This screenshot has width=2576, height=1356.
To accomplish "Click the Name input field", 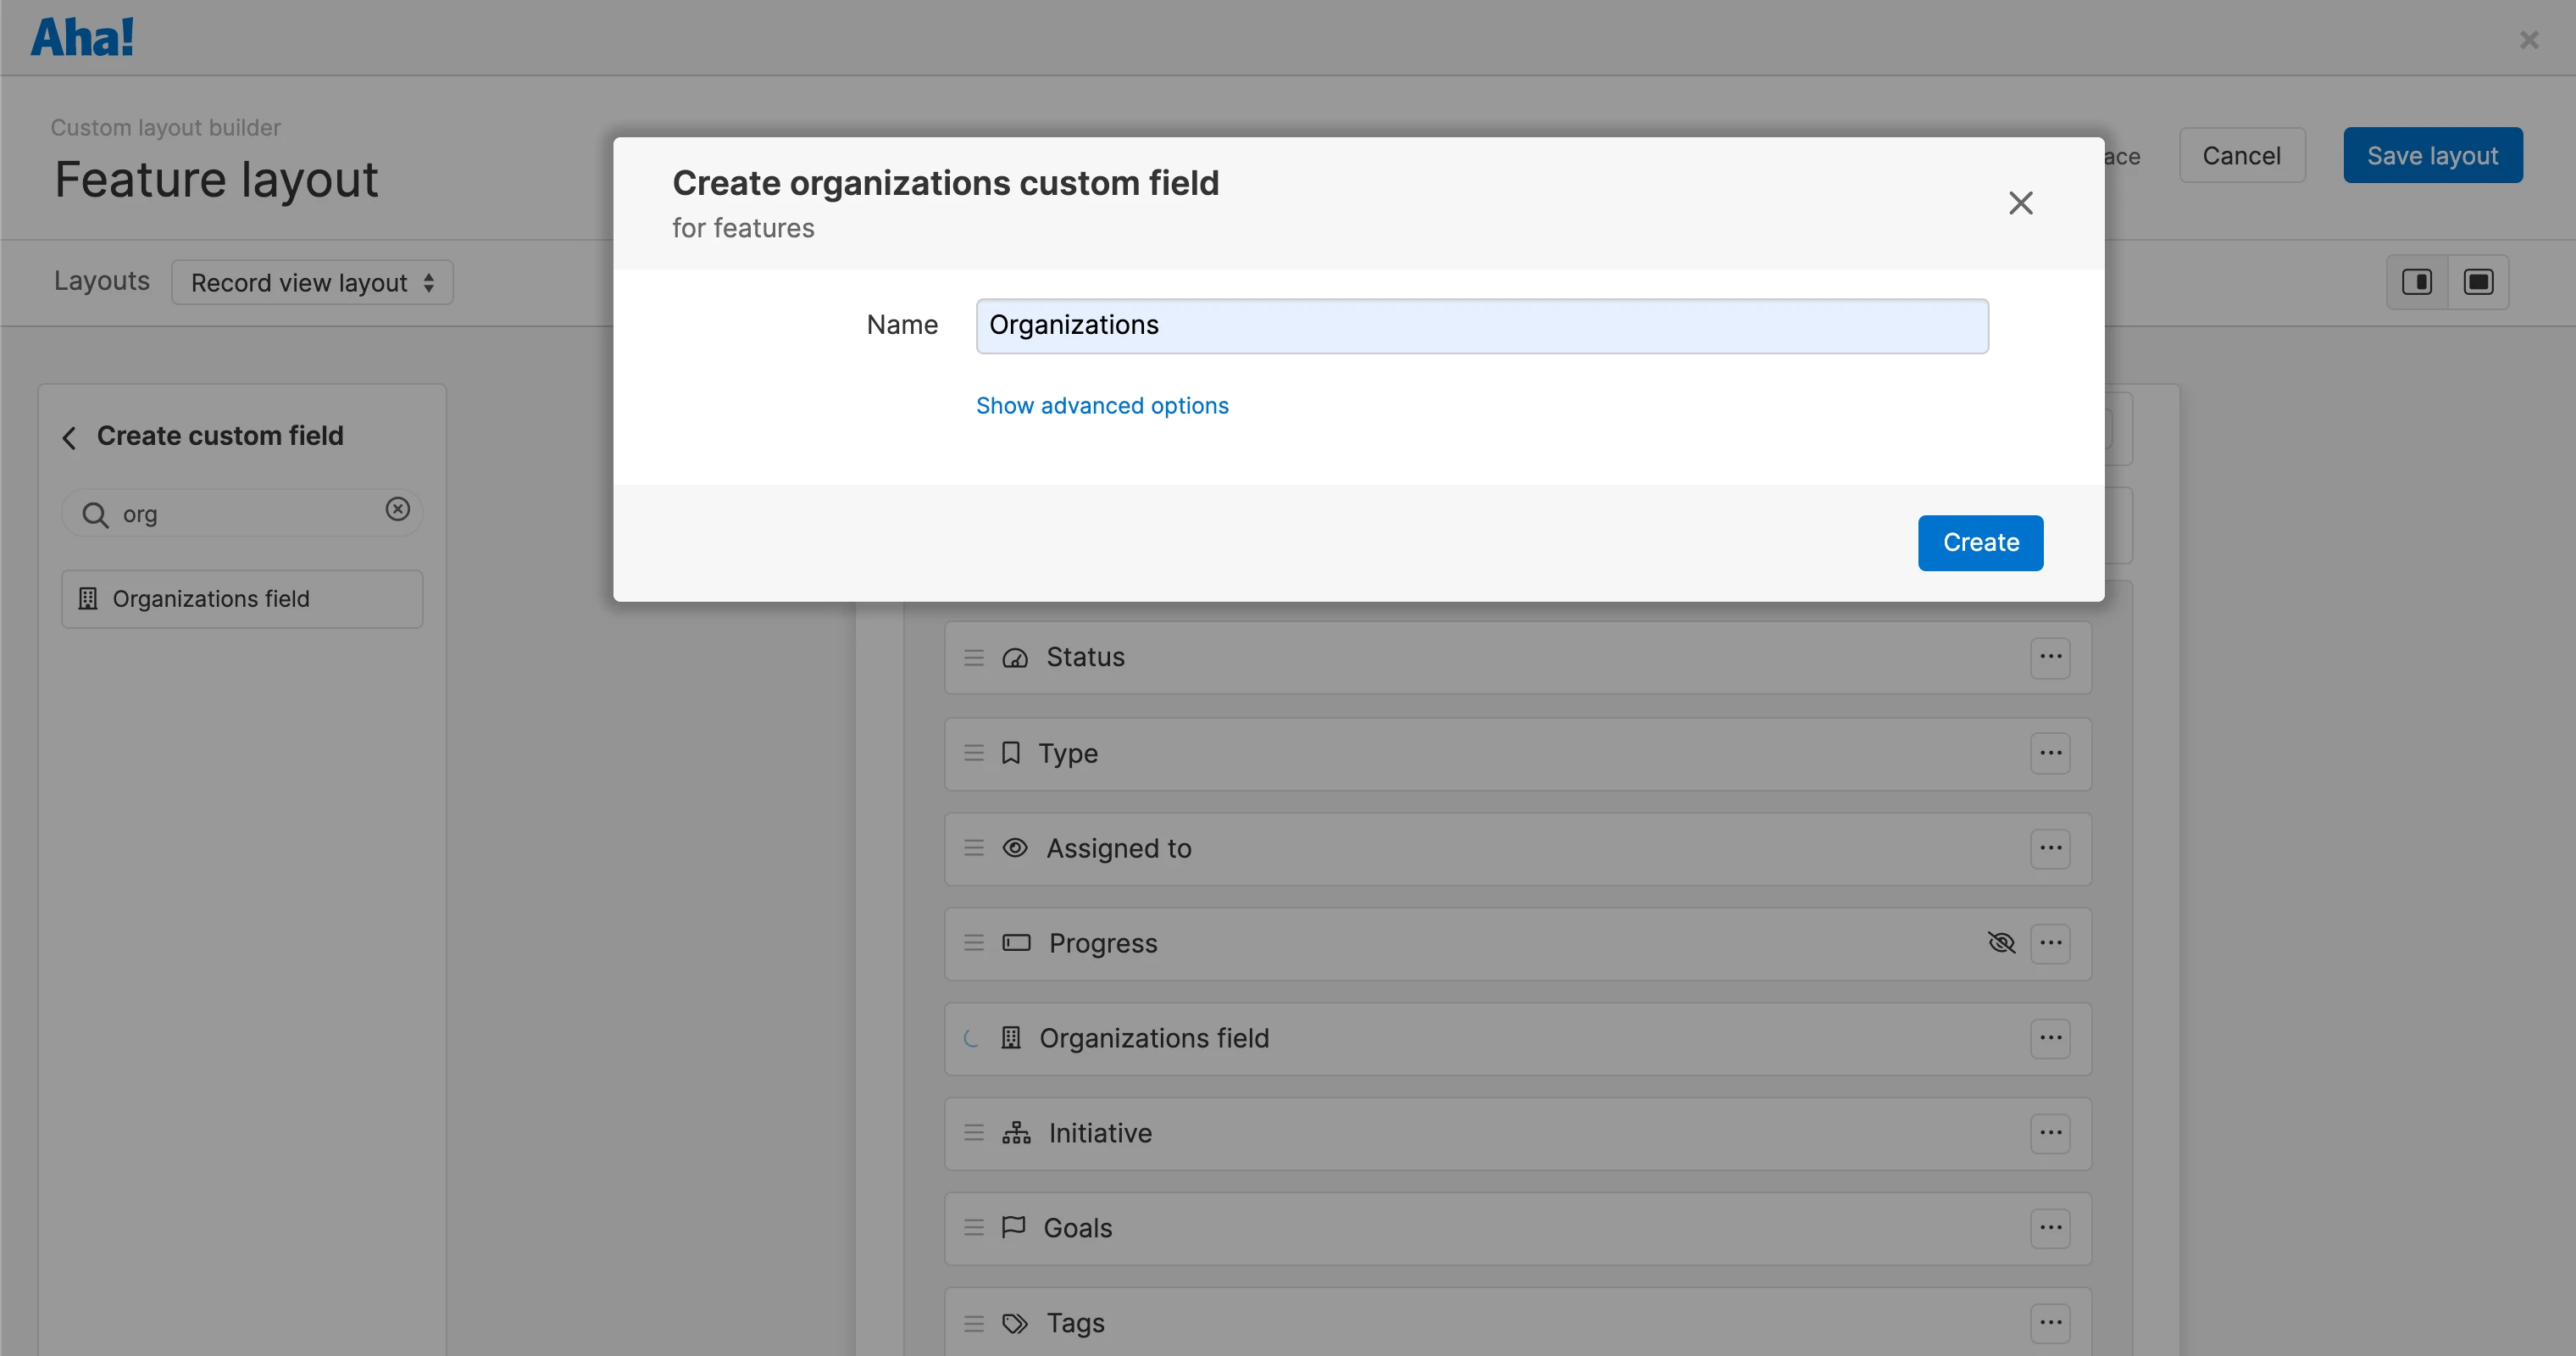I will (1481, 325).
